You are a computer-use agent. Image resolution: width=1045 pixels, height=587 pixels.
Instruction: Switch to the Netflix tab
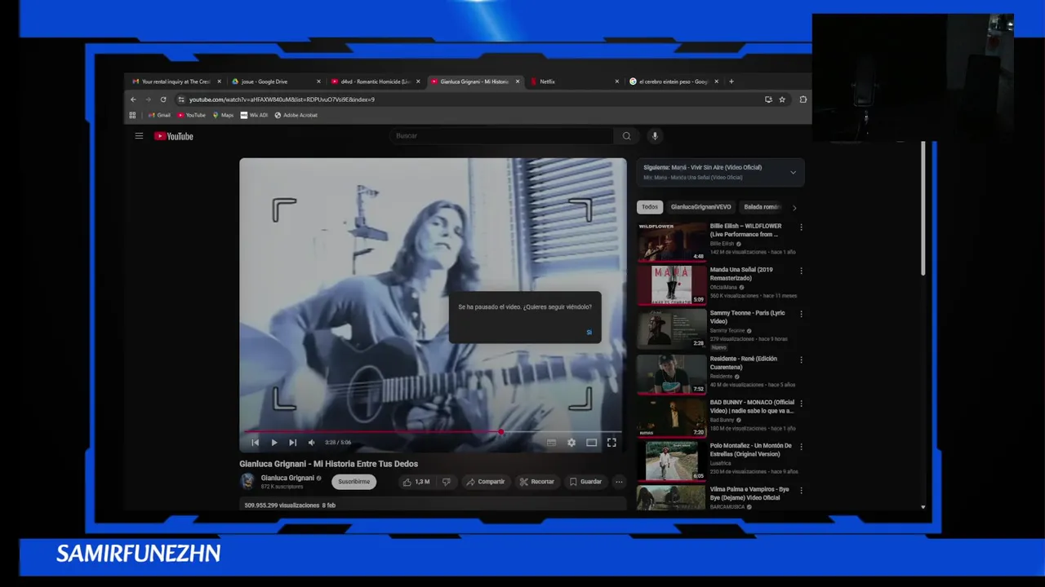[574, 82]
